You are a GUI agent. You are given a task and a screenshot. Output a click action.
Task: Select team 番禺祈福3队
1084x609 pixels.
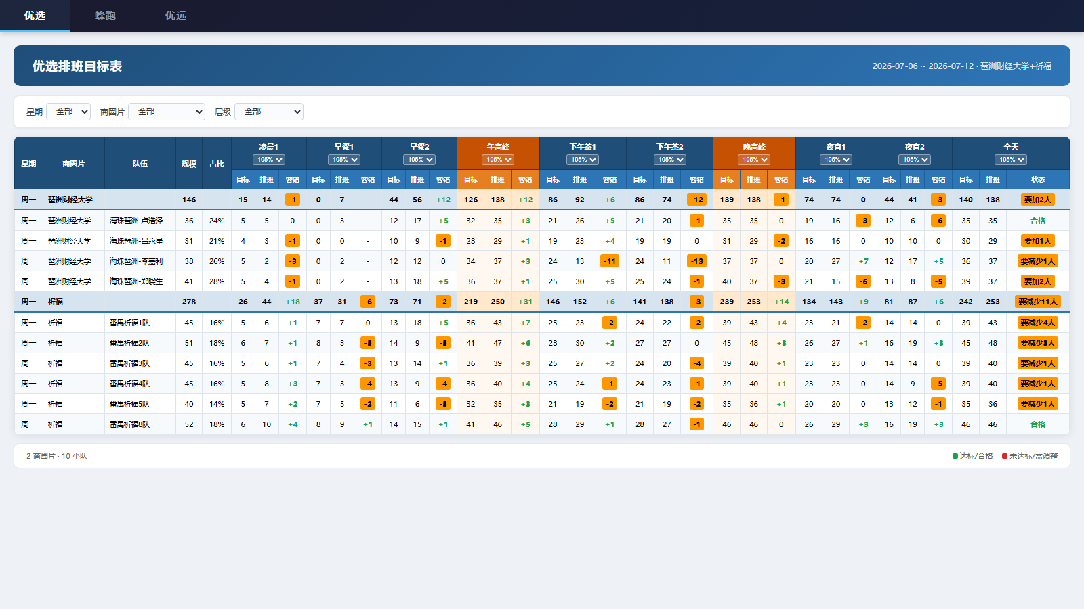(x=129, y=363)
